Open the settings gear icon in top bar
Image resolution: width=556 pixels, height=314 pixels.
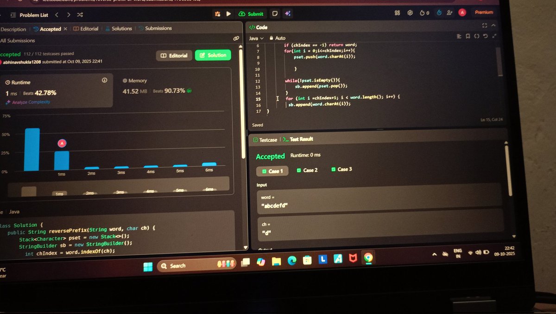[x=410, y=13]
